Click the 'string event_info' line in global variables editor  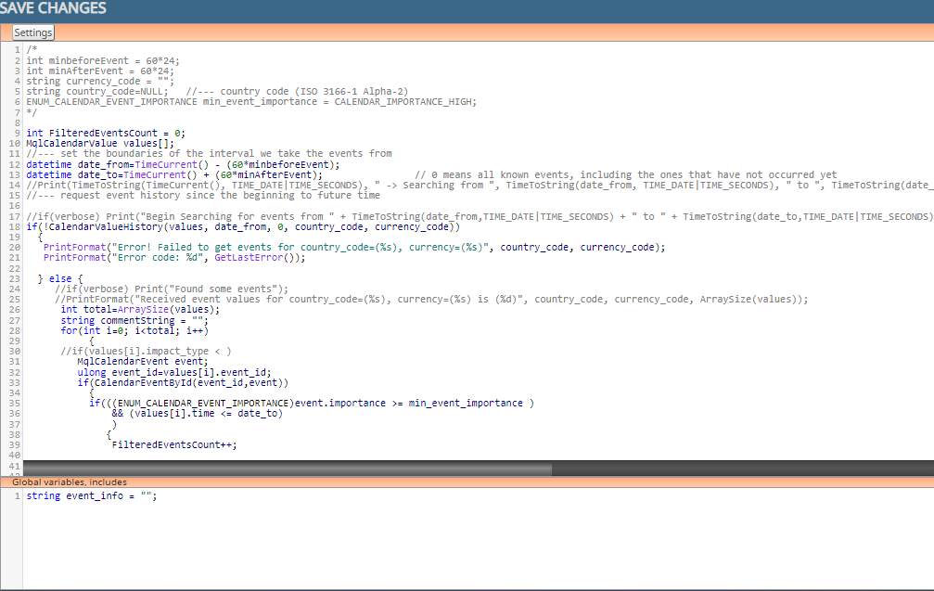coord(92,495)
